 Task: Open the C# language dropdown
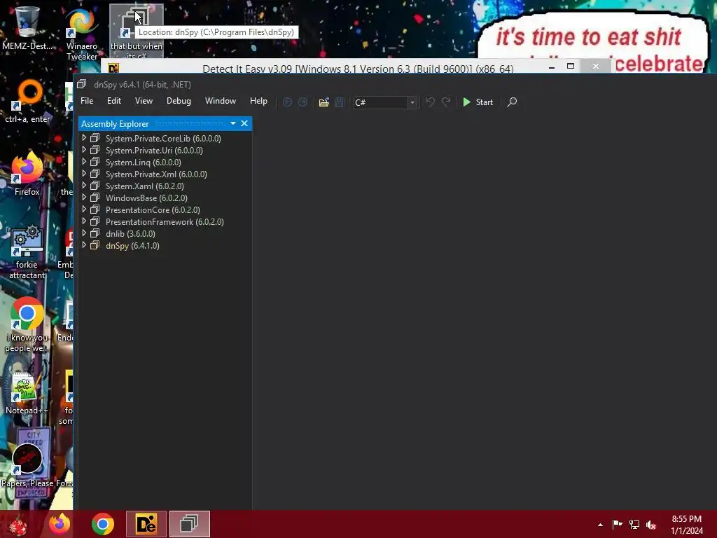412,102
